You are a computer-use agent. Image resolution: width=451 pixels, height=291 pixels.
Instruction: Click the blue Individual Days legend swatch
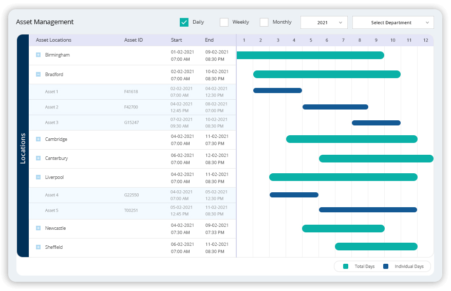tap(386, 266)
